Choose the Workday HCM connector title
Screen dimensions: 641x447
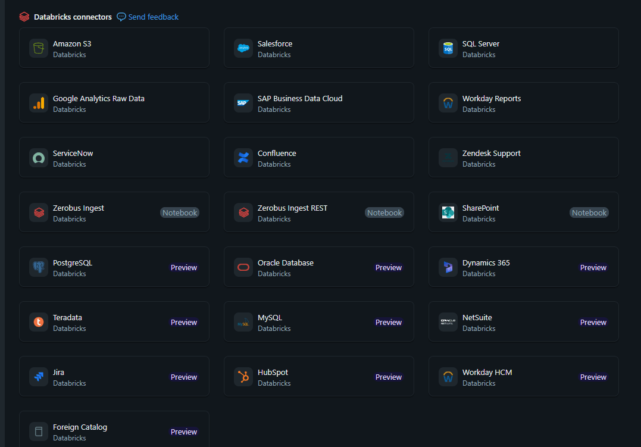(487, 373)
